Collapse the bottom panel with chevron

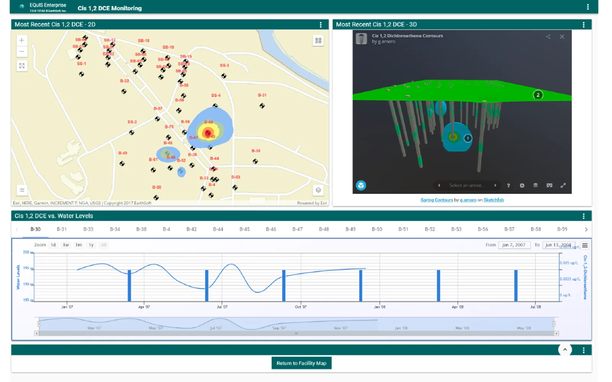pyautogui.click(x=565, y=350)
